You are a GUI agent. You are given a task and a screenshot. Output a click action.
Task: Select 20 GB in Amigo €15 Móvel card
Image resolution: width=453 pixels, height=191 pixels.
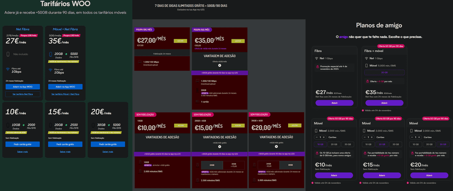[x=382, y=144]
